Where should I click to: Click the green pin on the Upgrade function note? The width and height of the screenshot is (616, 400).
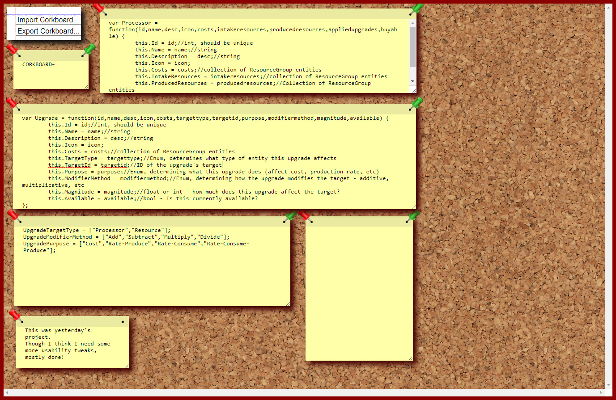[x=416, y=104]
